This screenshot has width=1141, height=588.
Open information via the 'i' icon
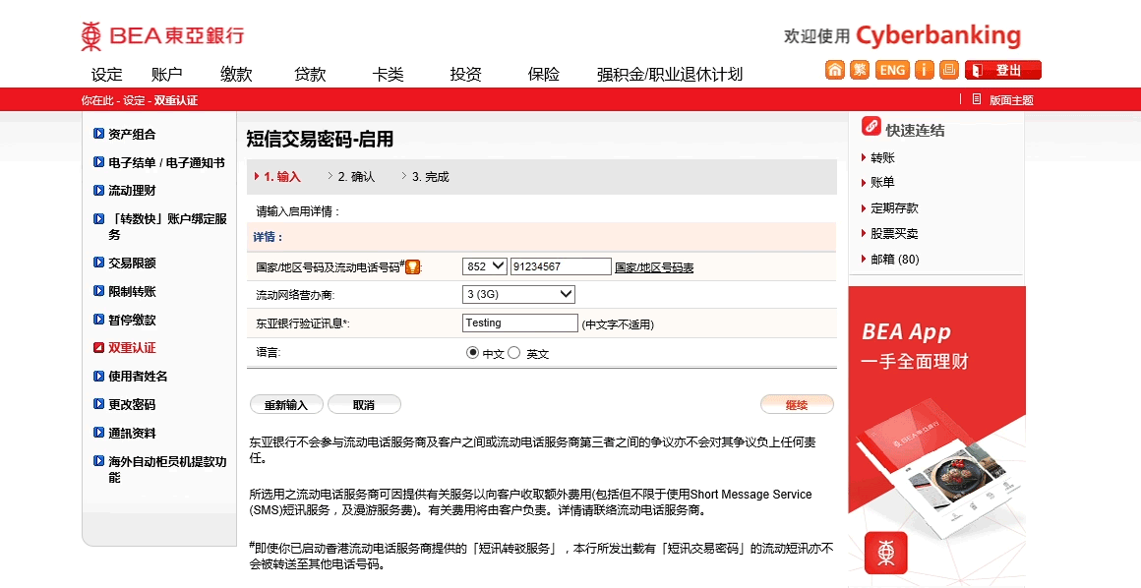925,70
